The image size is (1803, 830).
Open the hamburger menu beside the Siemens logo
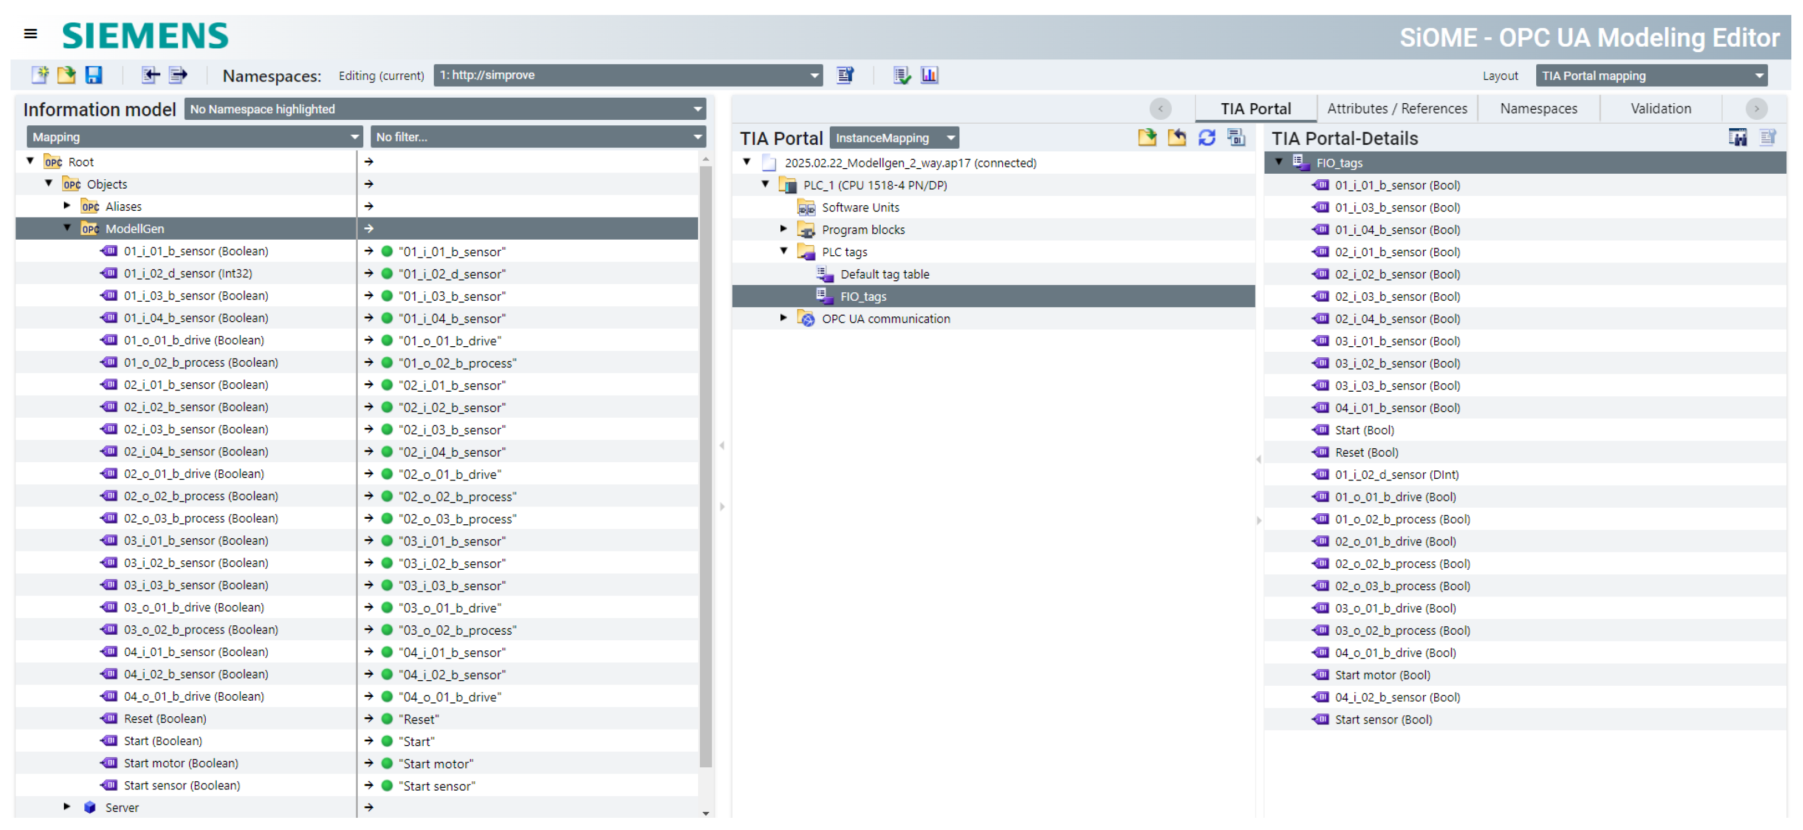tap(30, 34)
